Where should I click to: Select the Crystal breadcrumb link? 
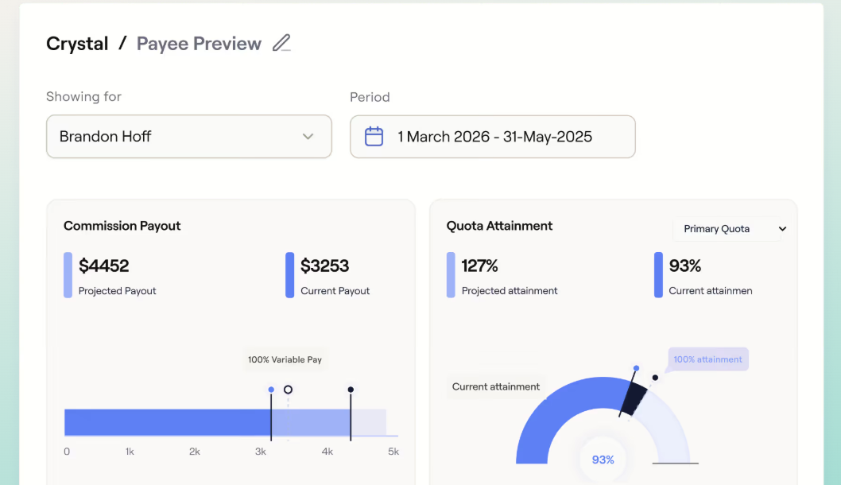[x=77, y=44]
